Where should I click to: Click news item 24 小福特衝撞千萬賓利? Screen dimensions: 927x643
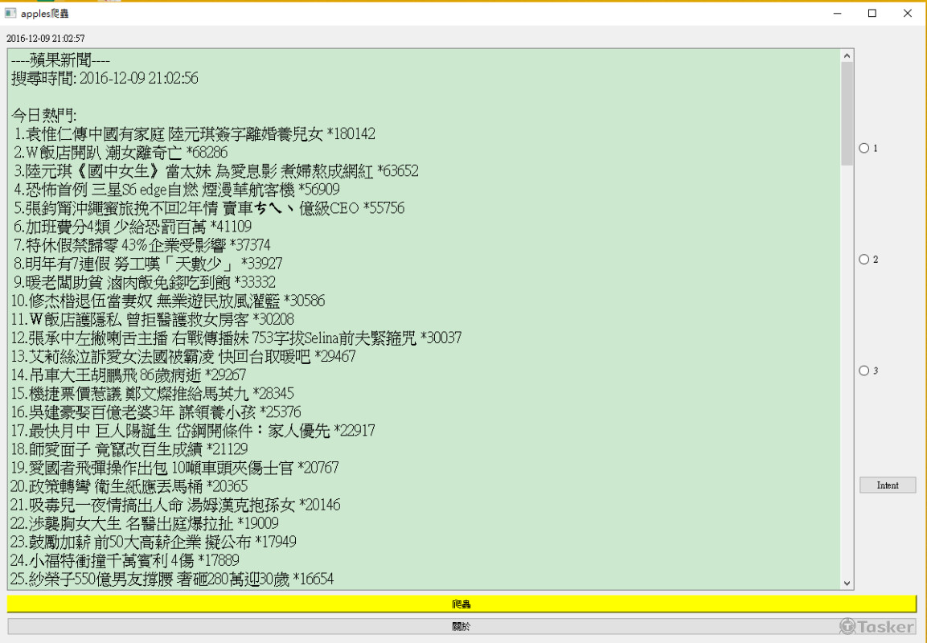coord(125,560)
